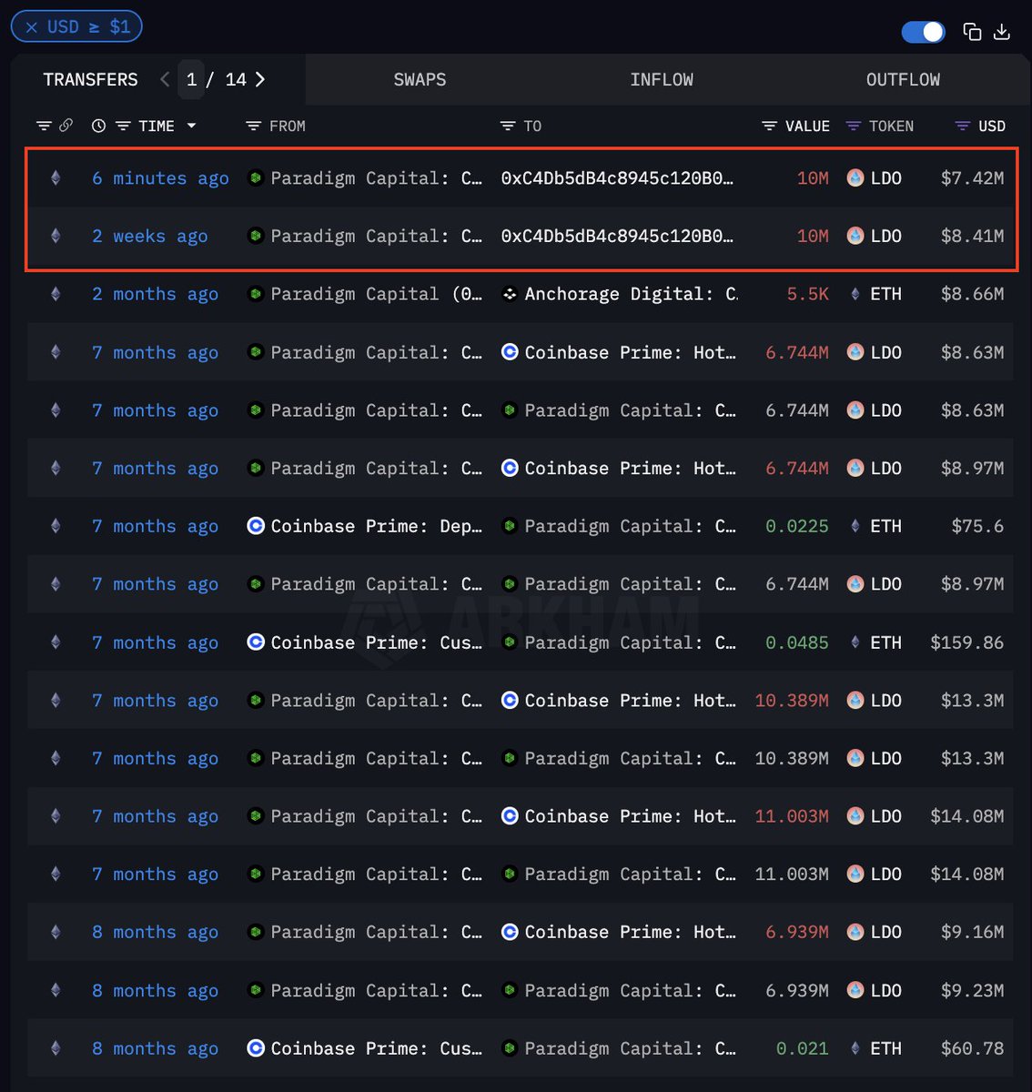Screen dimensions: 1032x1092
Task: Filter the USD column
Action: point(962,126)
